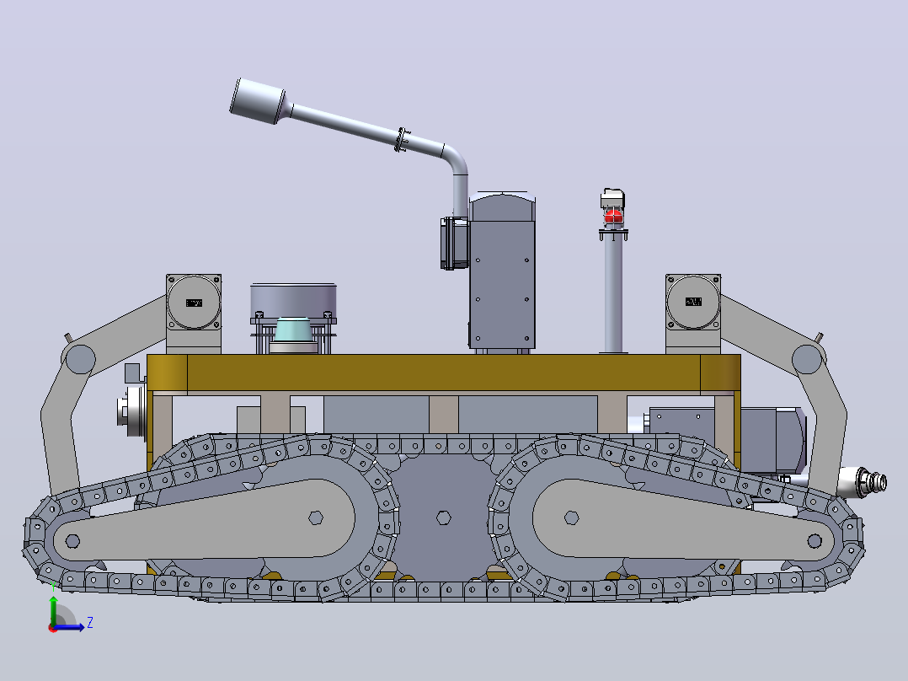Viewport: 908px width, 681px height.
Task: Select the left track swing-arm plate
Action: [x=204, y=519]
